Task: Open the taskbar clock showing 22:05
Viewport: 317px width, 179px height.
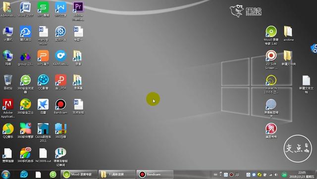Action: pos(302,175)
